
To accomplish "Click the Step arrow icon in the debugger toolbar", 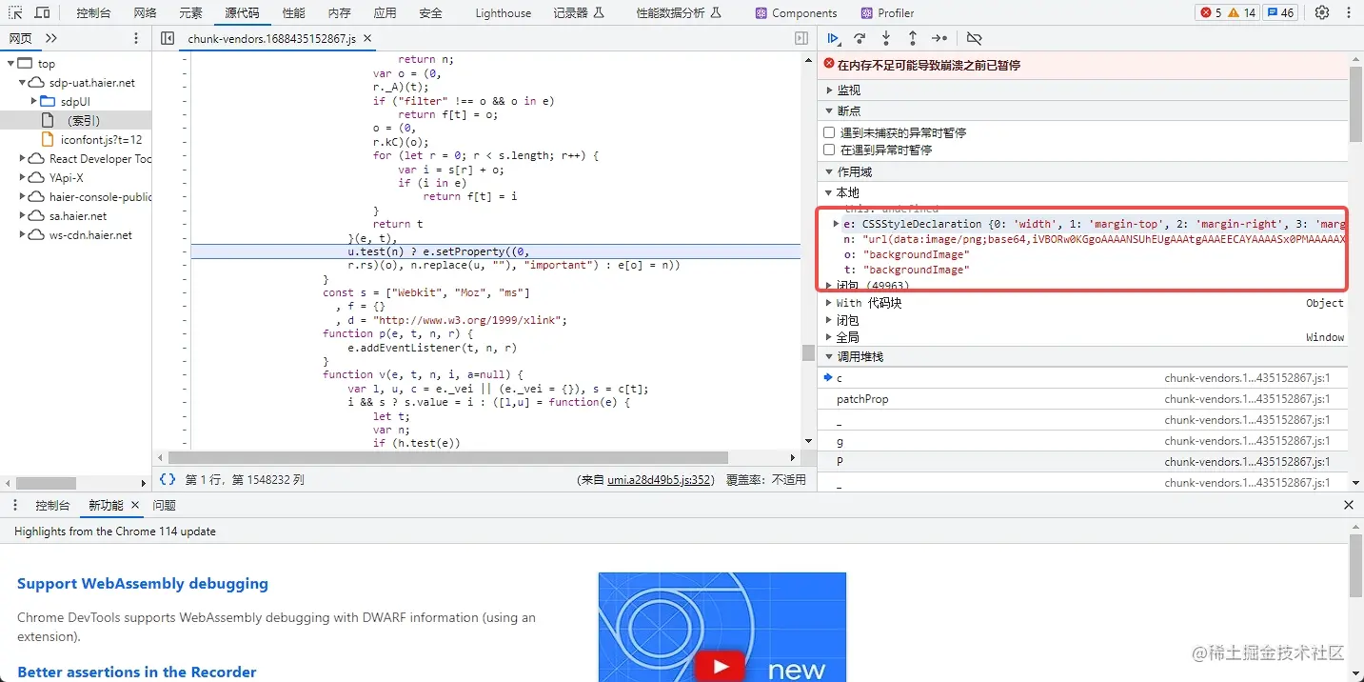I will [x=939, y=38].
